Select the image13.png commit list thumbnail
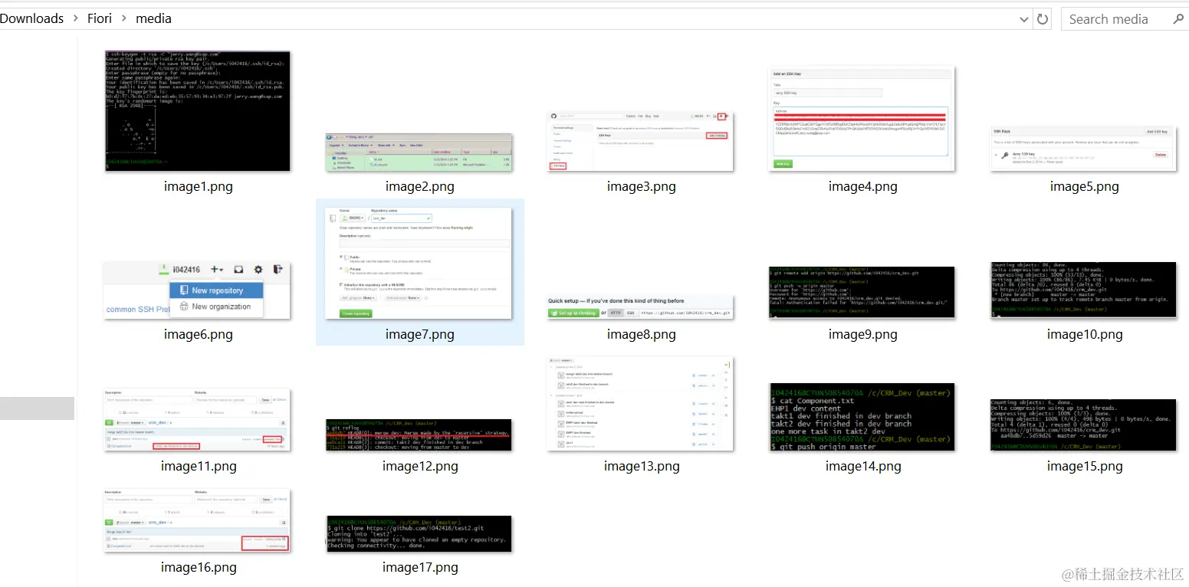This screenshot has height=587, width=1189. [640, 403]
